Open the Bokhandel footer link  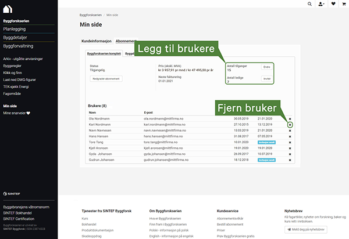click(89, 224)
